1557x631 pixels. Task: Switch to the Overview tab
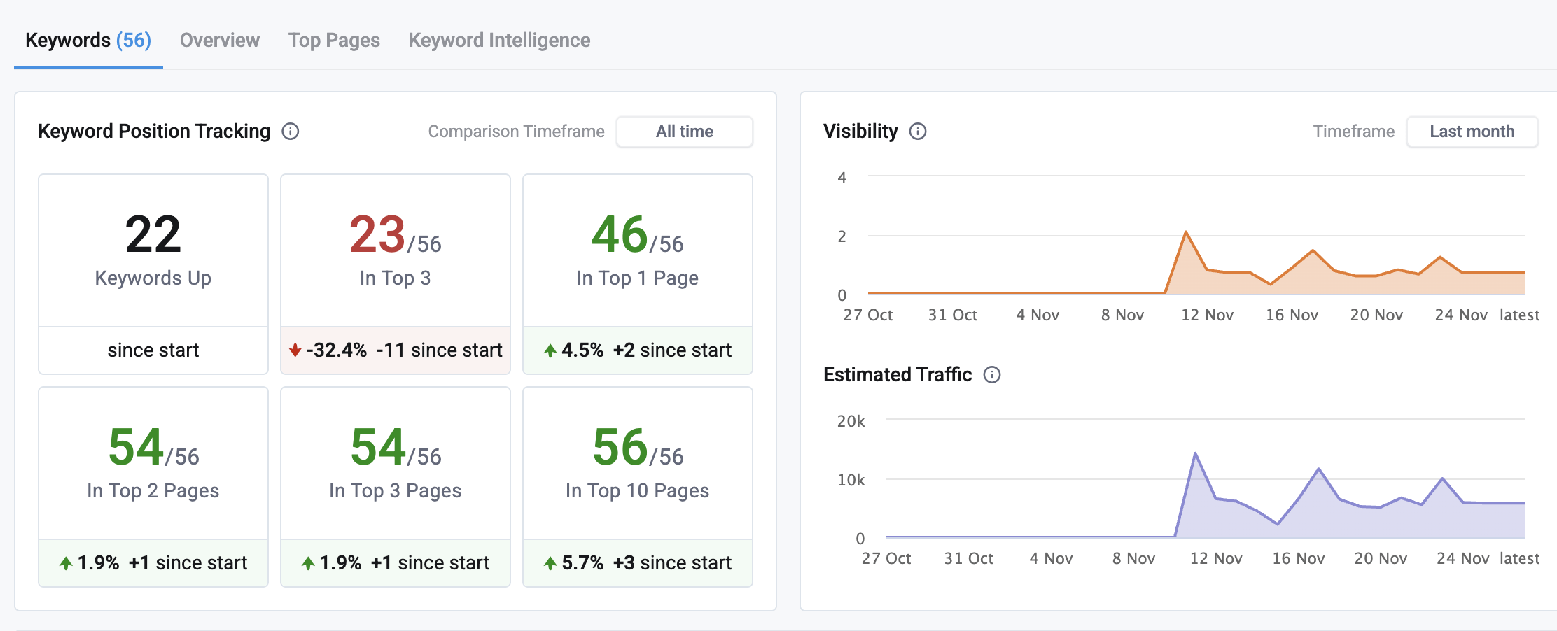[218, 40]
